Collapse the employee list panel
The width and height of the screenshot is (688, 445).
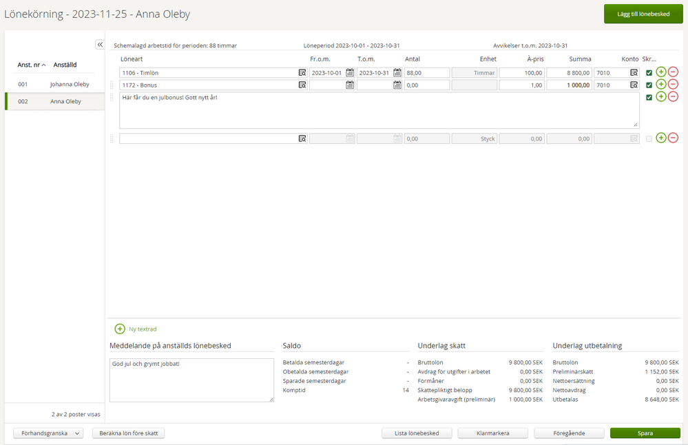coord(99,44)
